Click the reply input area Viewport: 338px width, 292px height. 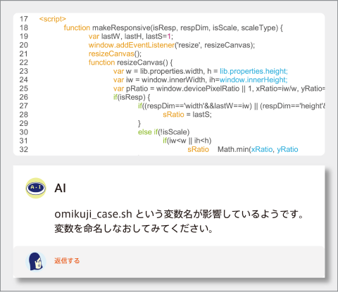pyautogui.click(x=169, y=262)
